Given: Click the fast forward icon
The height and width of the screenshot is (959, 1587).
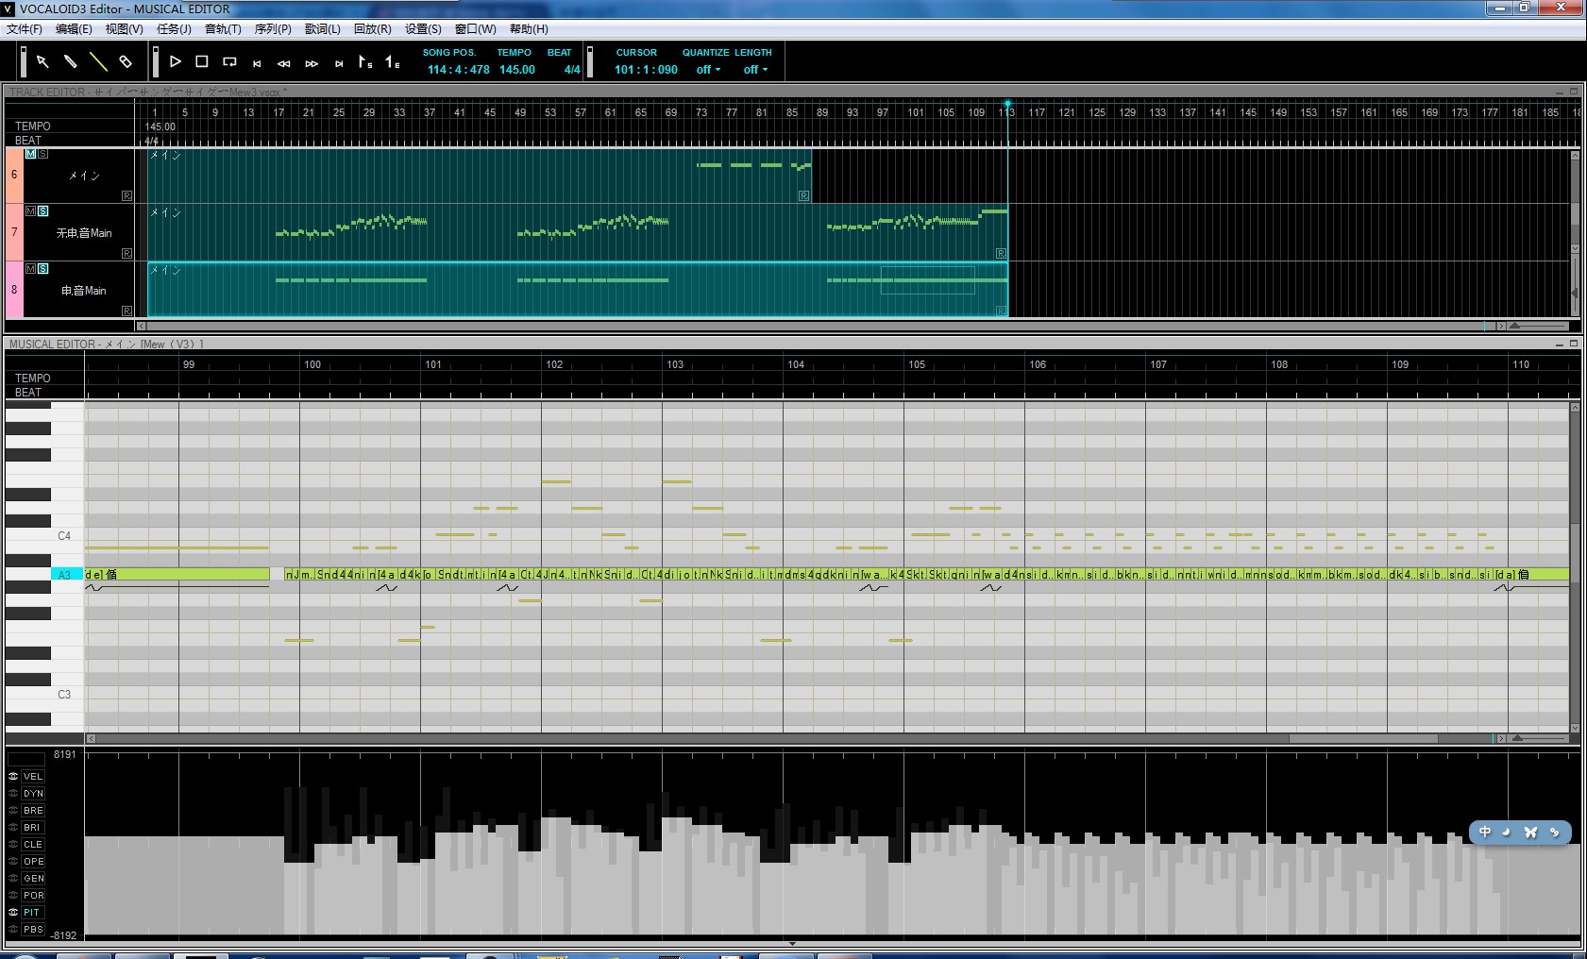Looking at the screenshot, I should click(312, 63).
